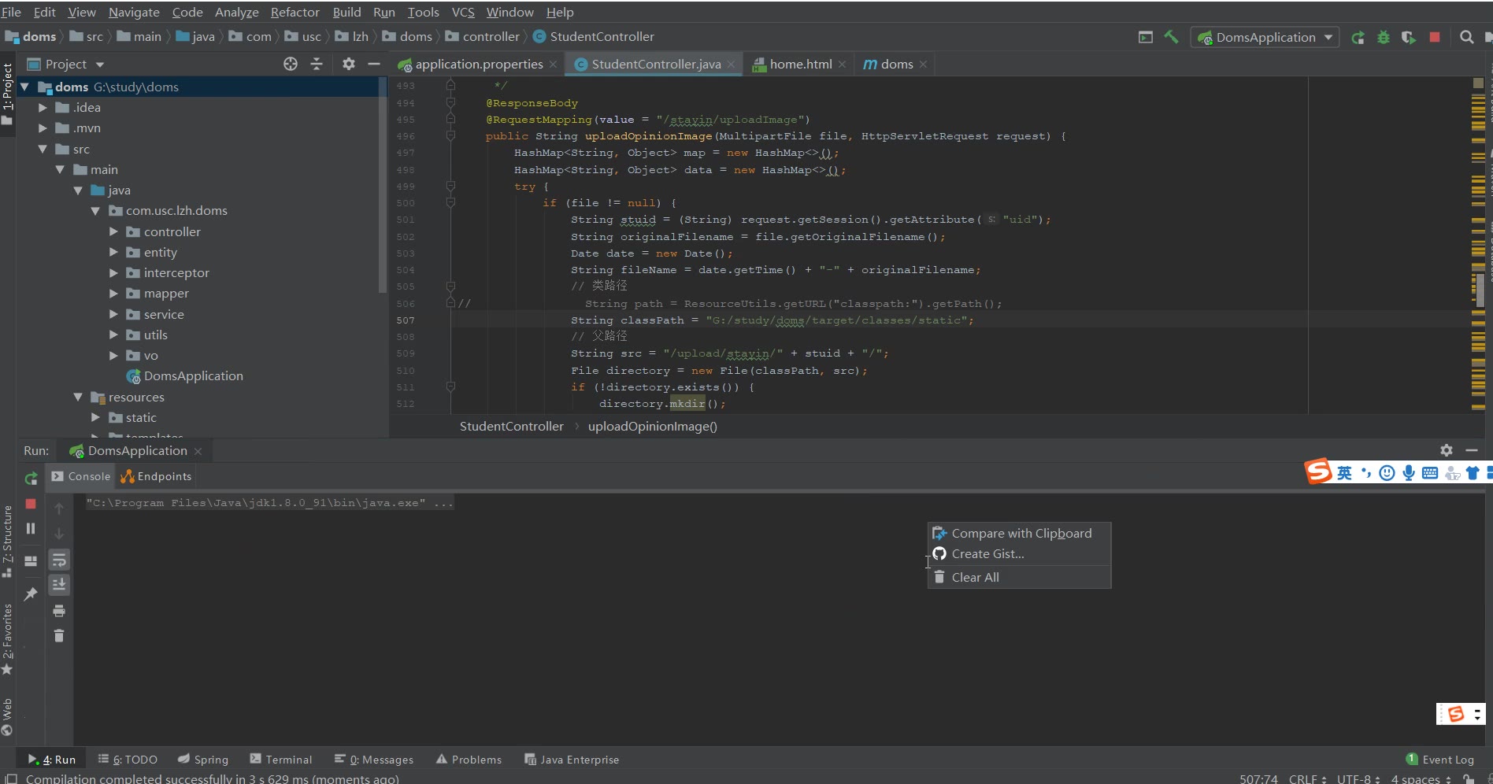Switch to the home.html editor tab
This screenshot has height=784, width=1493.
(x=800, y=65)
